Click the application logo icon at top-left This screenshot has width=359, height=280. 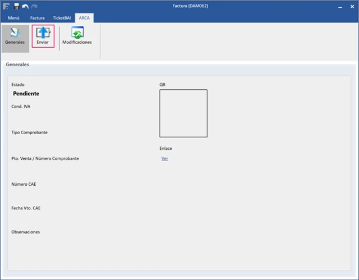[x=6, y=6]
